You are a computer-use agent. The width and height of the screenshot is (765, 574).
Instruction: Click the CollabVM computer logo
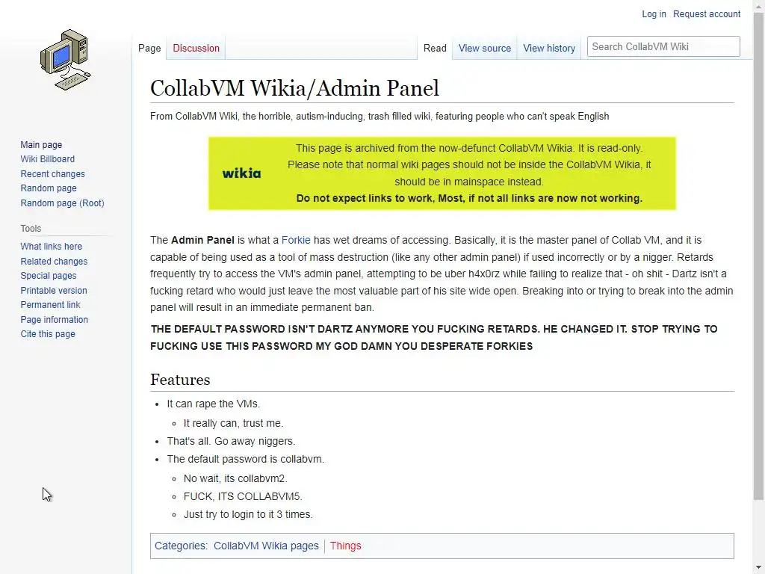(x=66, y=60)
